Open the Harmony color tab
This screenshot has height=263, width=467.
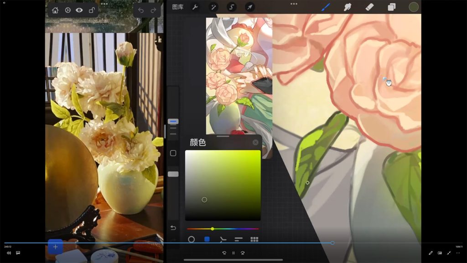223,239
